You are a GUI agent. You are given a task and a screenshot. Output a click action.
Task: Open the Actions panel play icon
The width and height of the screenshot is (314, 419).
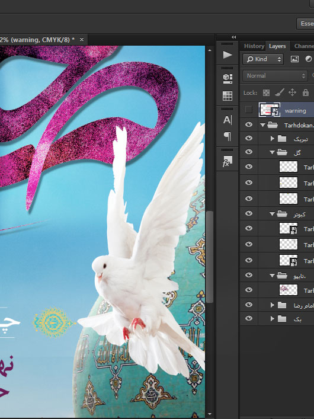point(227,55)
